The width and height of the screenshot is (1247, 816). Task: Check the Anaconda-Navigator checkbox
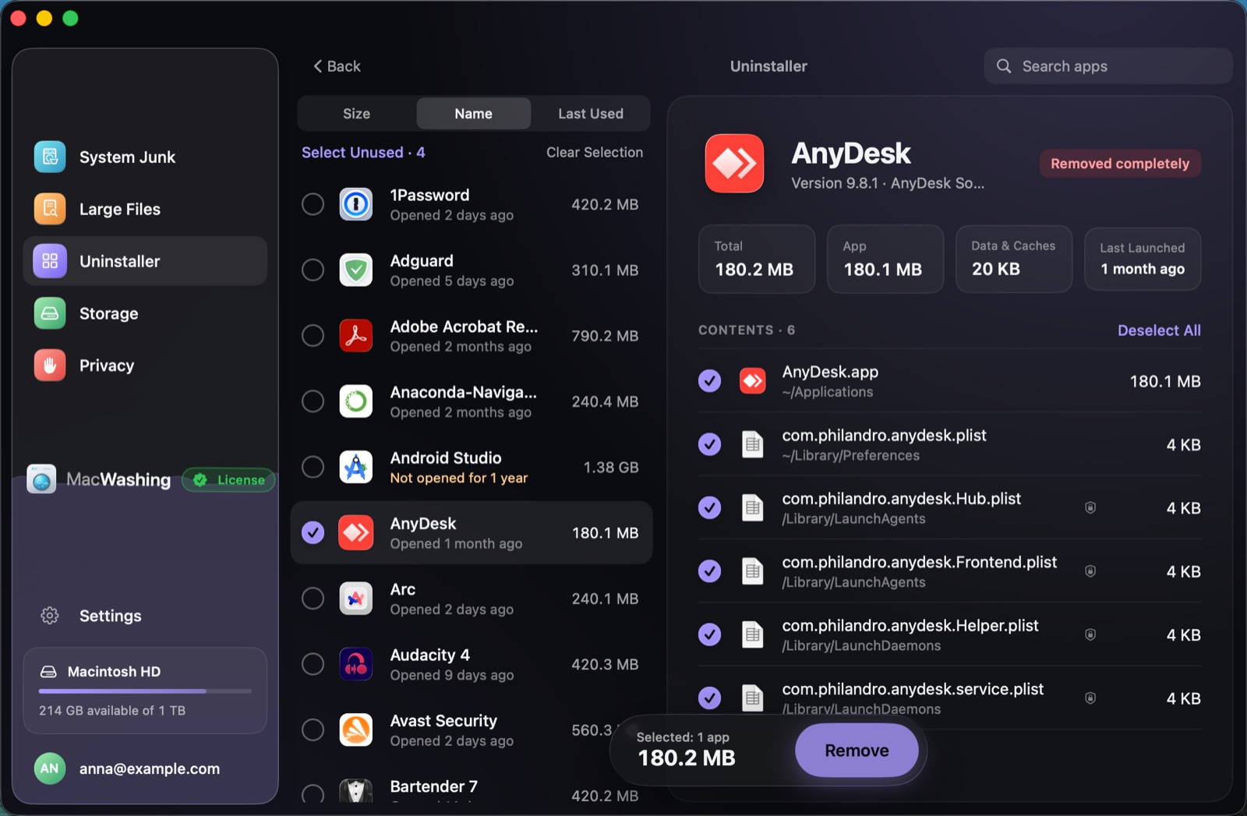coord(313,401)
